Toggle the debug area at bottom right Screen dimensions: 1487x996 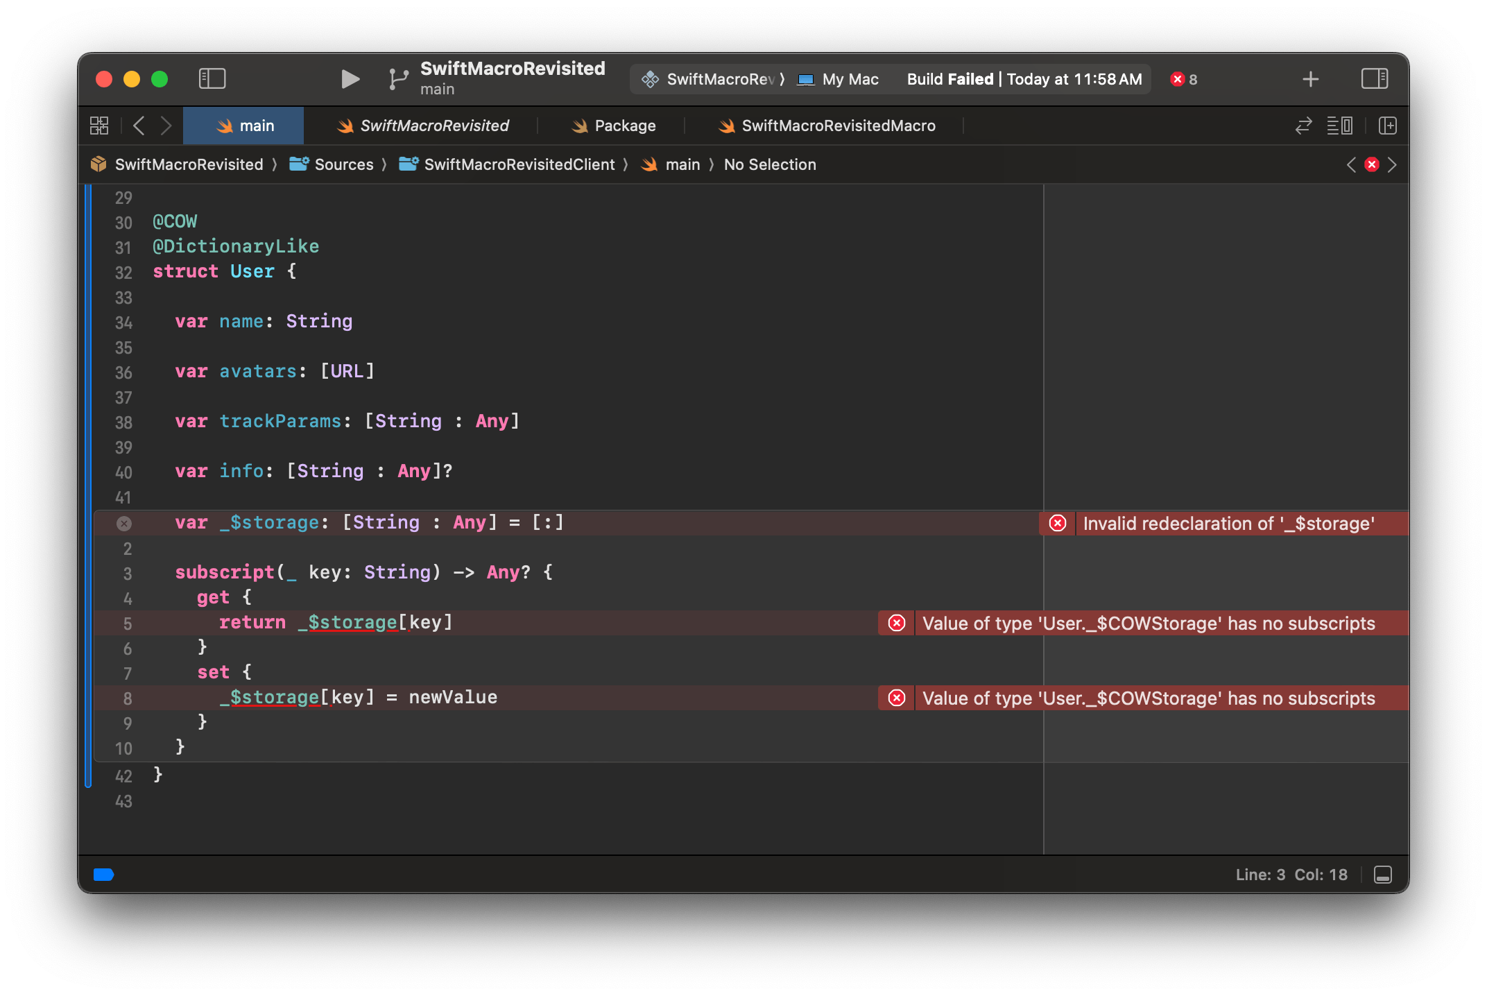[1382, 875]
